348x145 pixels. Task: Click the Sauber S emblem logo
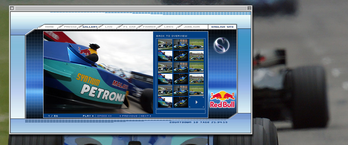pos(221,45)
